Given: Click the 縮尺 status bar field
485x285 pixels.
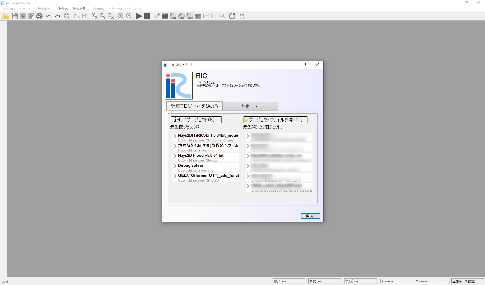Looking at the screenshot, I should [289, 281].
